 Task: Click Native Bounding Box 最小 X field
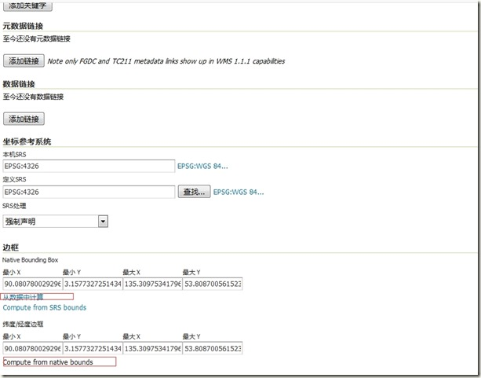pos(32,284)
